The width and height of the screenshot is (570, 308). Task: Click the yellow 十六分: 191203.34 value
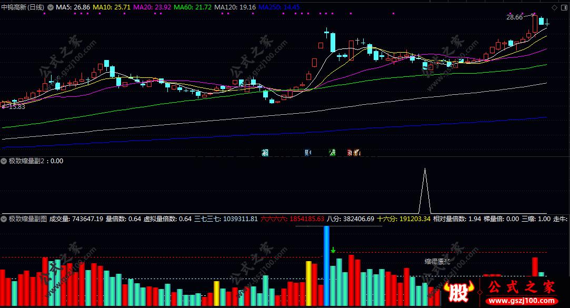click(404, 219)
